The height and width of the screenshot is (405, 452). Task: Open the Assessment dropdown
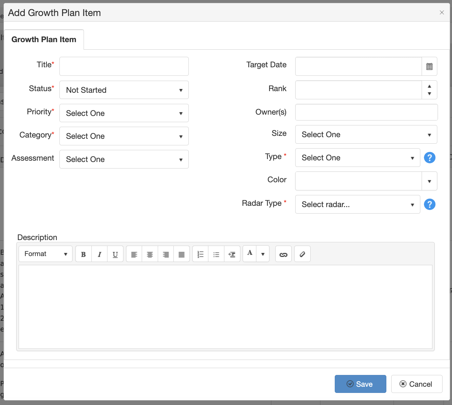[124, 159]
